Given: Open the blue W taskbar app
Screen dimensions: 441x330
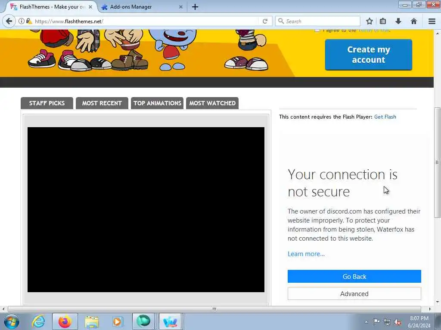Looking at the screenshot, I should click(x=170, y=321).
